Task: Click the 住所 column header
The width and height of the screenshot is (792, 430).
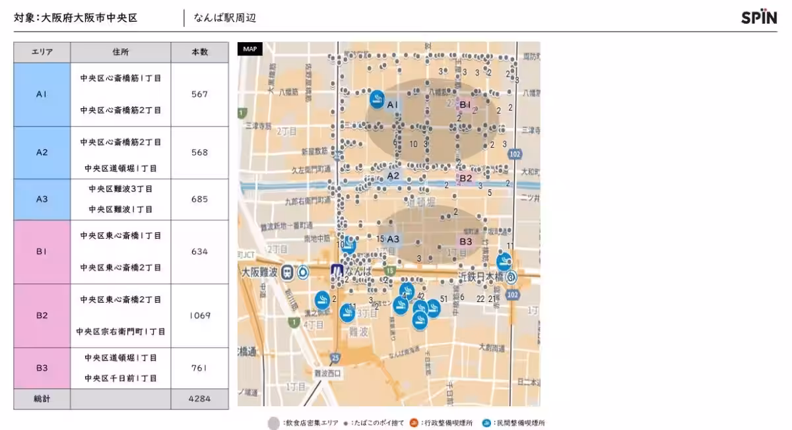Action: [121, 52]
